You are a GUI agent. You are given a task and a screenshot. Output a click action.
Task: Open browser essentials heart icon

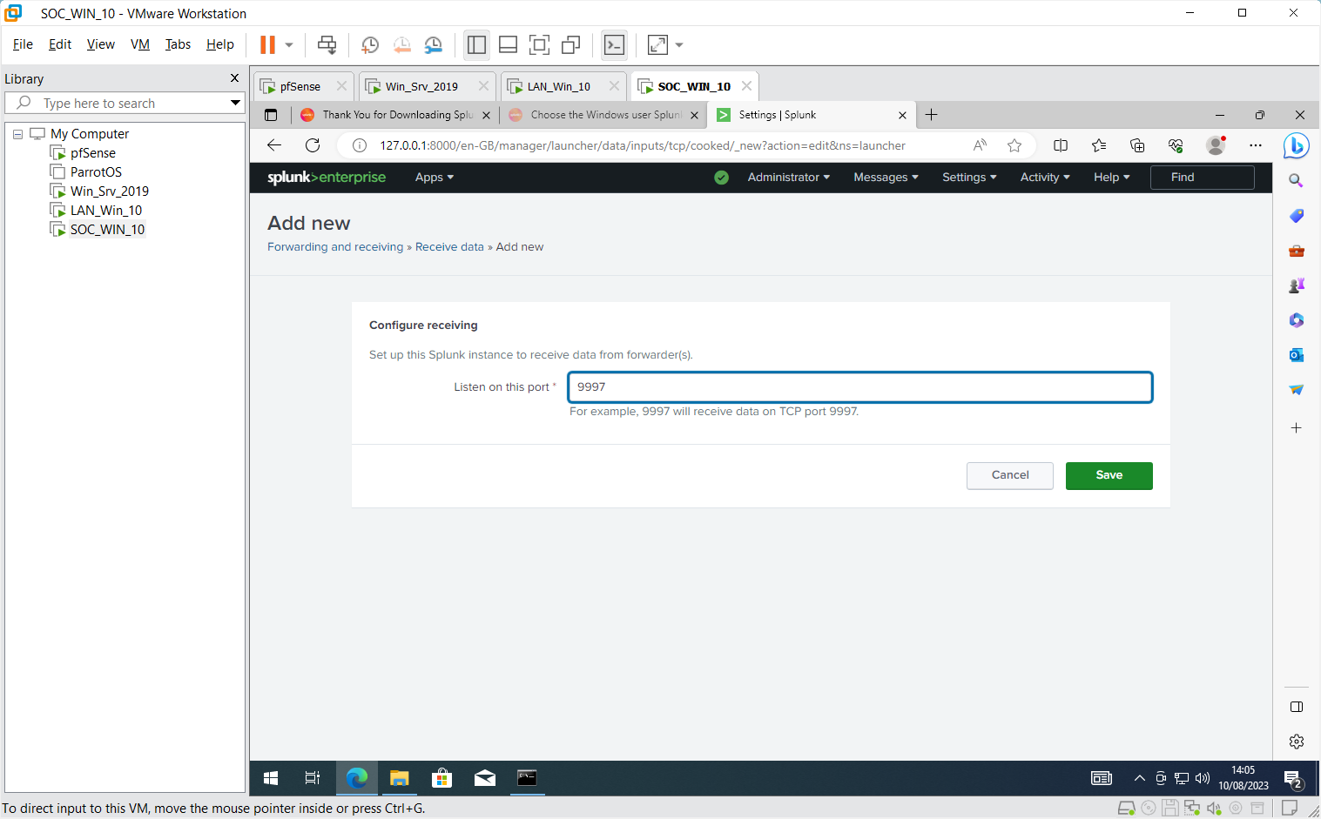[x=1176, y=145]
